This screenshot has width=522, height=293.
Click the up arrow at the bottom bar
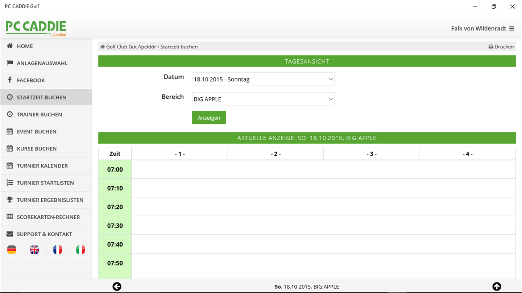[497, 286]
